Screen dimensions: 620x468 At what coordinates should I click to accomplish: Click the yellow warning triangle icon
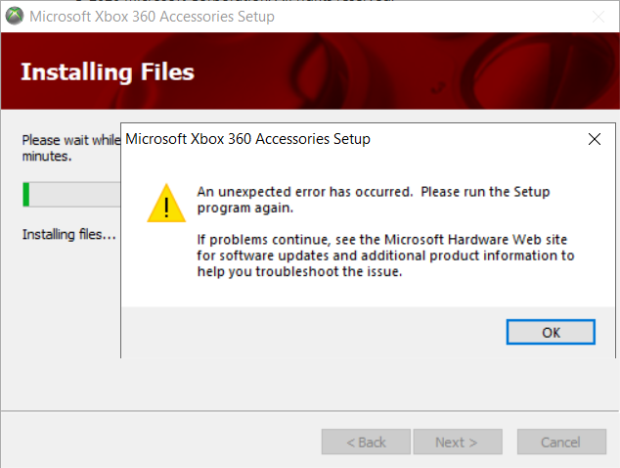166,203
